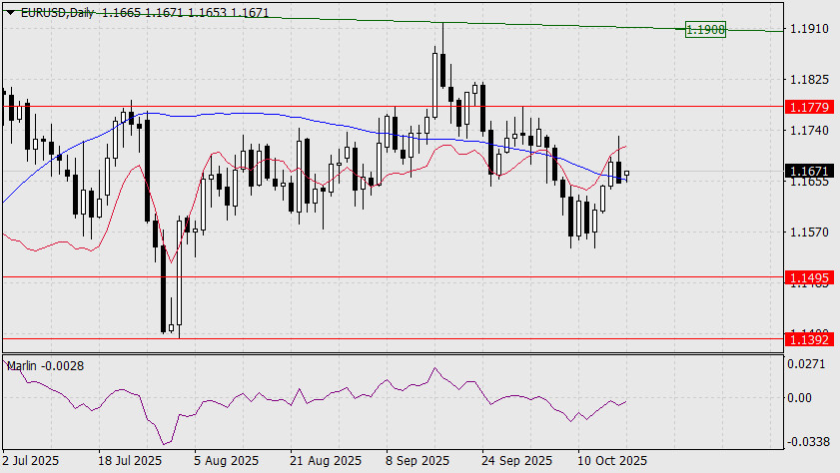Click the 8 Sep 2025 date label
The height and width of the screenshot is (473, 840).
[x=418, y=461]
